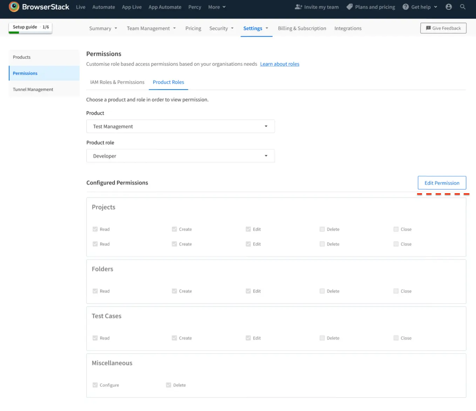This screenshot has width=476, height=411.
Task: Click the Edit Permission button
Action: (x=442, y=183)
